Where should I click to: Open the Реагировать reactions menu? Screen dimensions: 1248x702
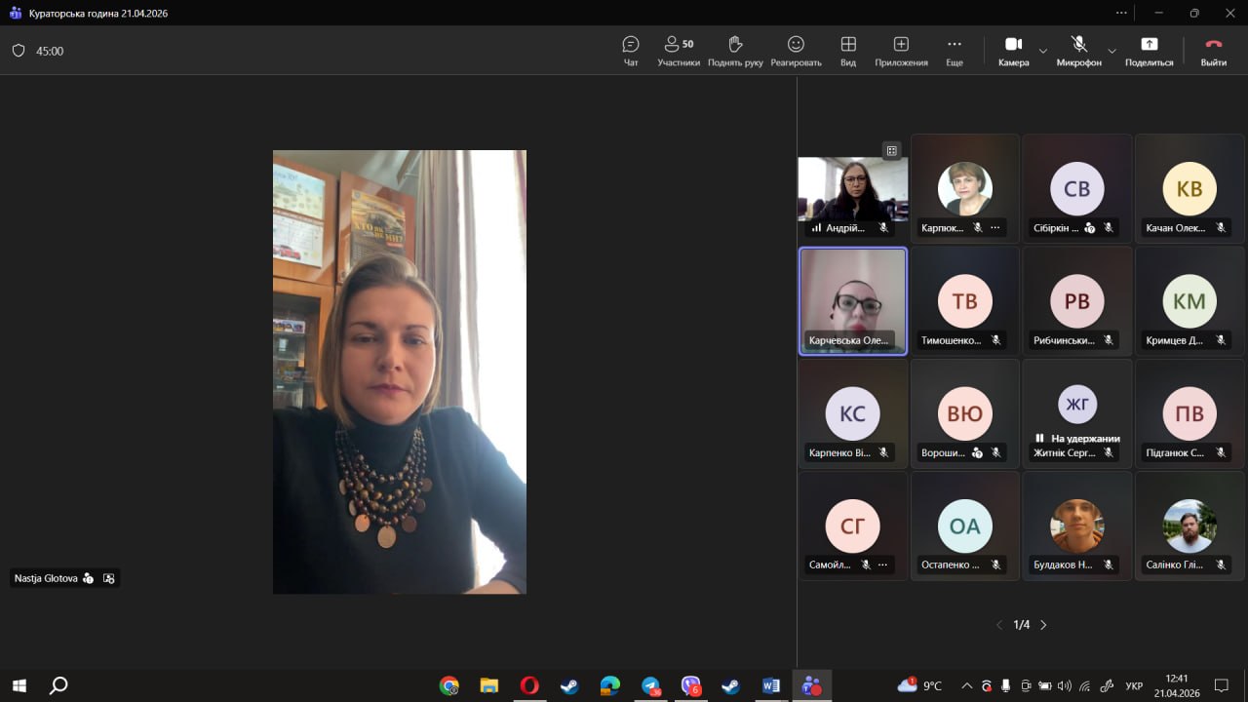pyautogui.click(x=796, y=51)
